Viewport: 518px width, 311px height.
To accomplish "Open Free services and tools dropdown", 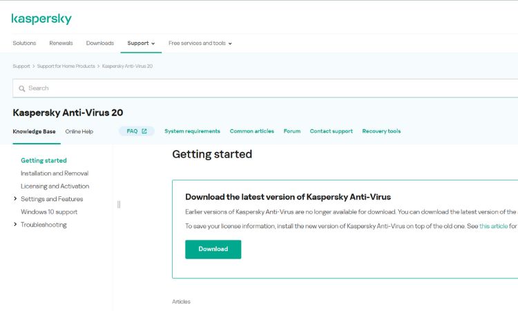I will (200, 44).
